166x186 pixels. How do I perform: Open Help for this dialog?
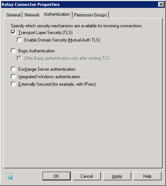pos(147,176)
